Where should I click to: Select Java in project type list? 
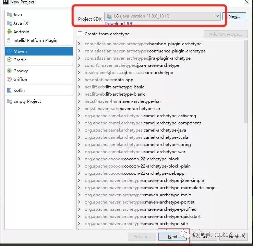39,15
